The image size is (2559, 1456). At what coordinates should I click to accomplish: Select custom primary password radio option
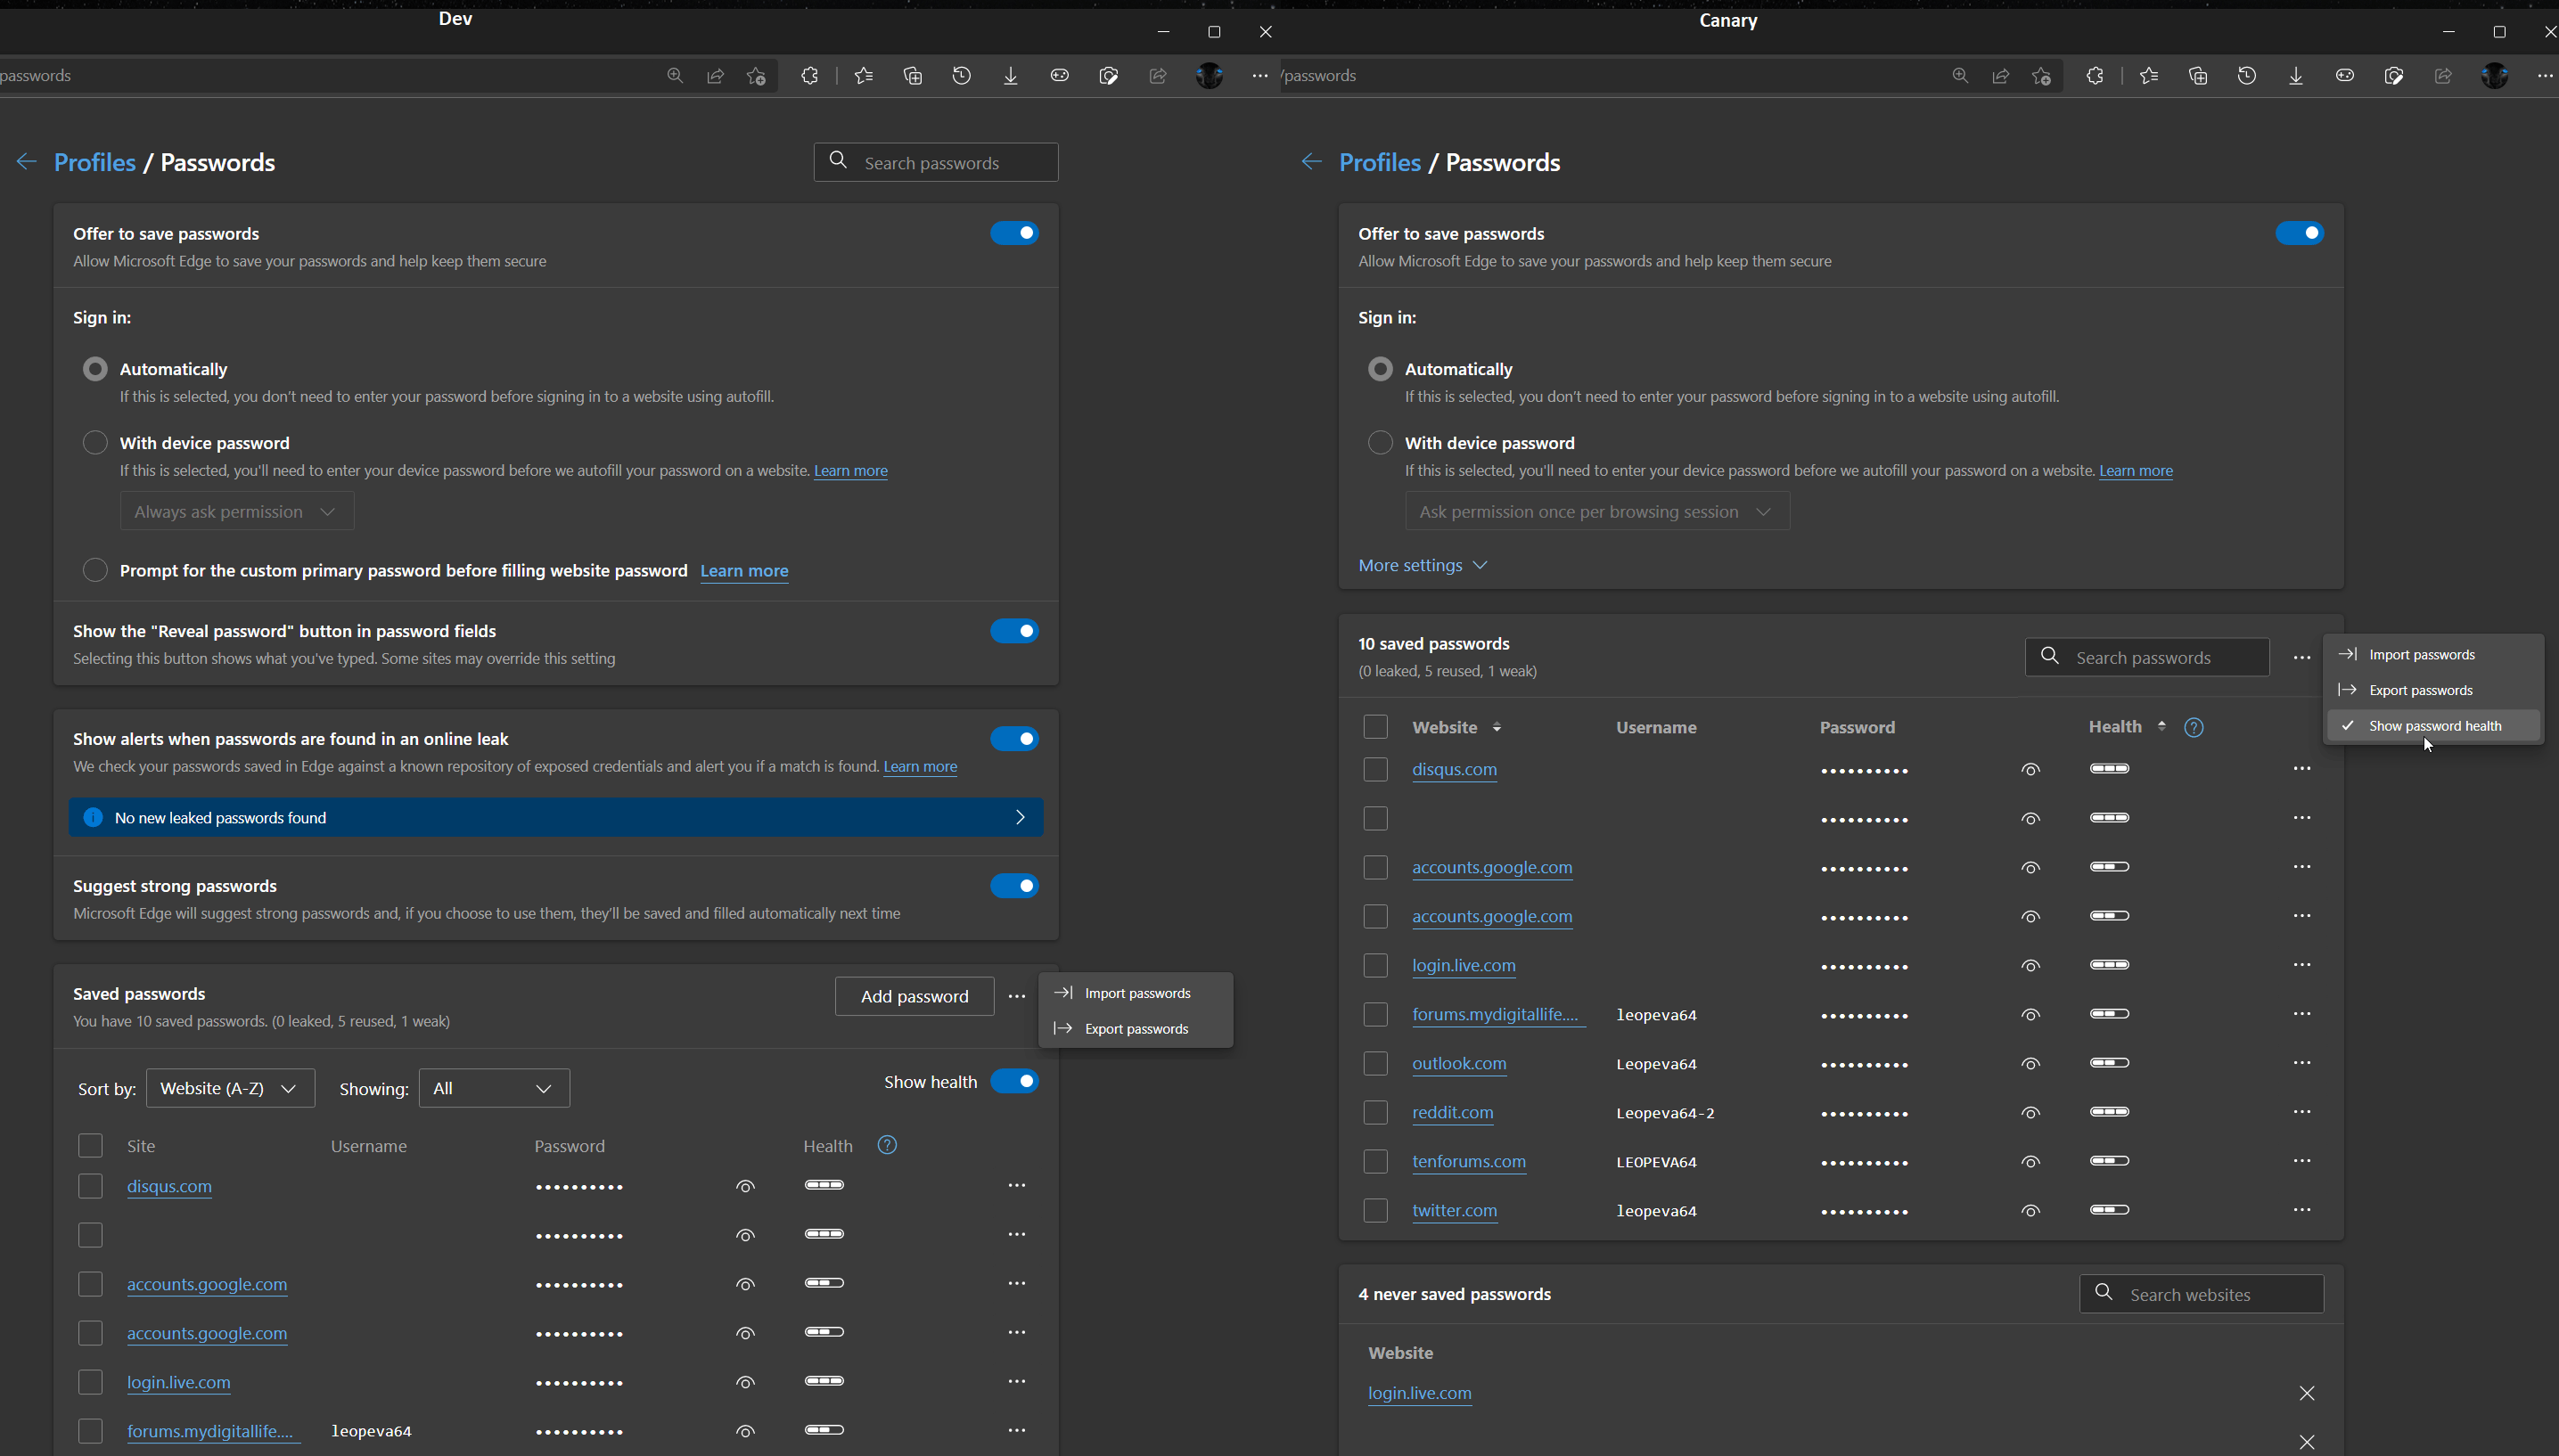click(95, 570)
